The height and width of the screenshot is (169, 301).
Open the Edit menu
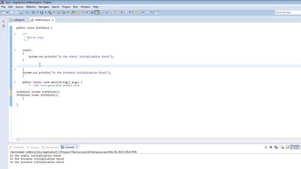(10, 7)
